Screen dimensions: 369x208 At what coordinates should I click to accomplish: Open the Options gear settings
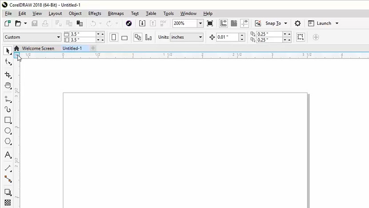point(298,23)
